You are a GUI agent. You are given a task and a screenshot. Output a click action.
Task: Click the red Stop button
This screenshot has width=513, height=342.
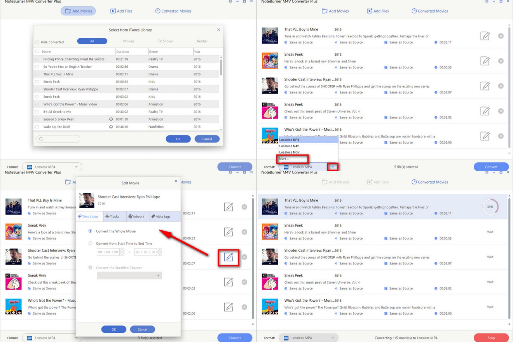click(x=491, y=338)
